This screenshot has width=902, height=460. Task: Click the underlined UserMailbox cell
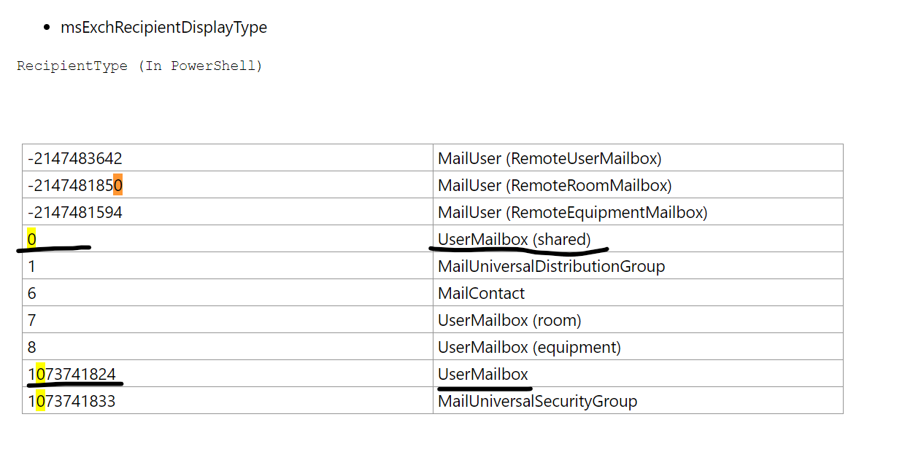click(638, 374)
